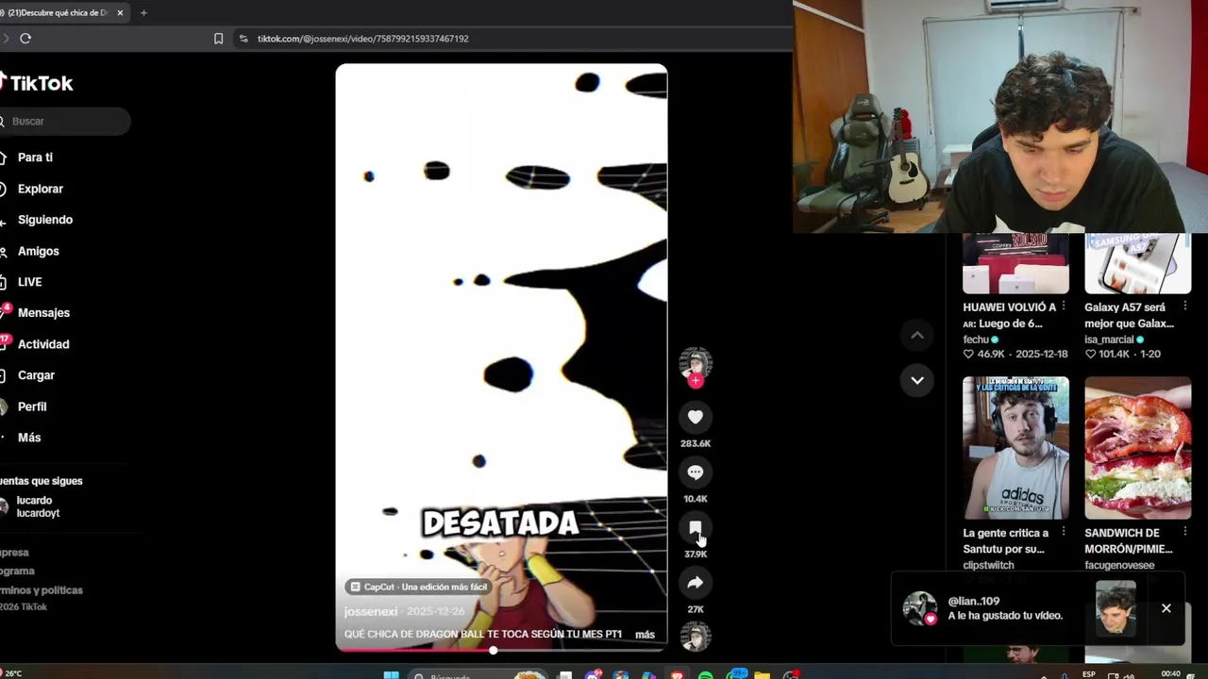Screen dimensions: 1208x679
Task: Play the Santutu adidas shirt video thumbnail
Action: [x=1015, y=448]
